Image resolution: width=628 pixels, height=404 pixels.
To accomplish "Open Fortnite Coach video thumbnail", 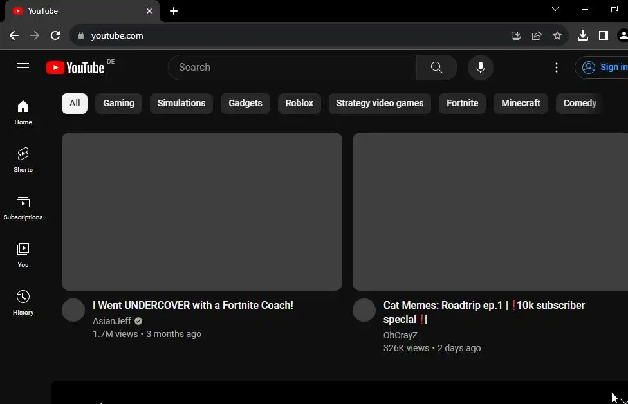I will 202,212.
